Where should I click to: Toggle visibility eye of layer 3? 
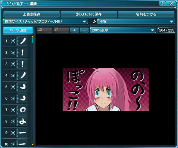point(13,64)
